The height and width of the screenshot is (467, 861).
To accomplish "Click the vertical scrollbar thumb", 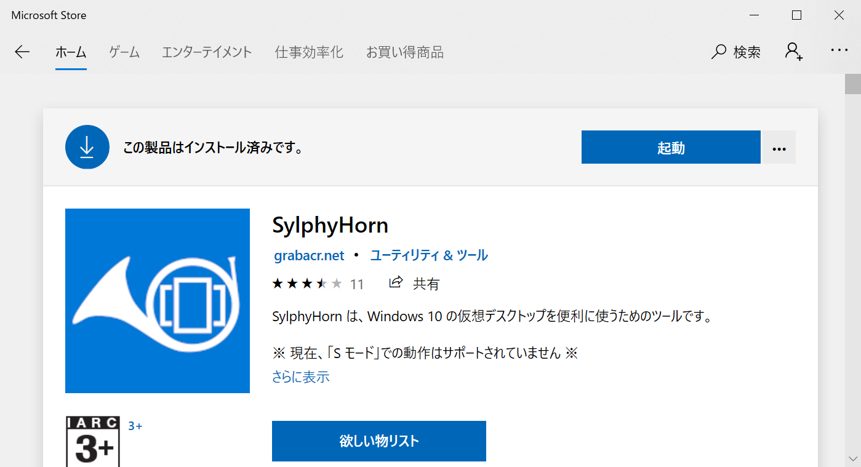I will pos(852,84).
